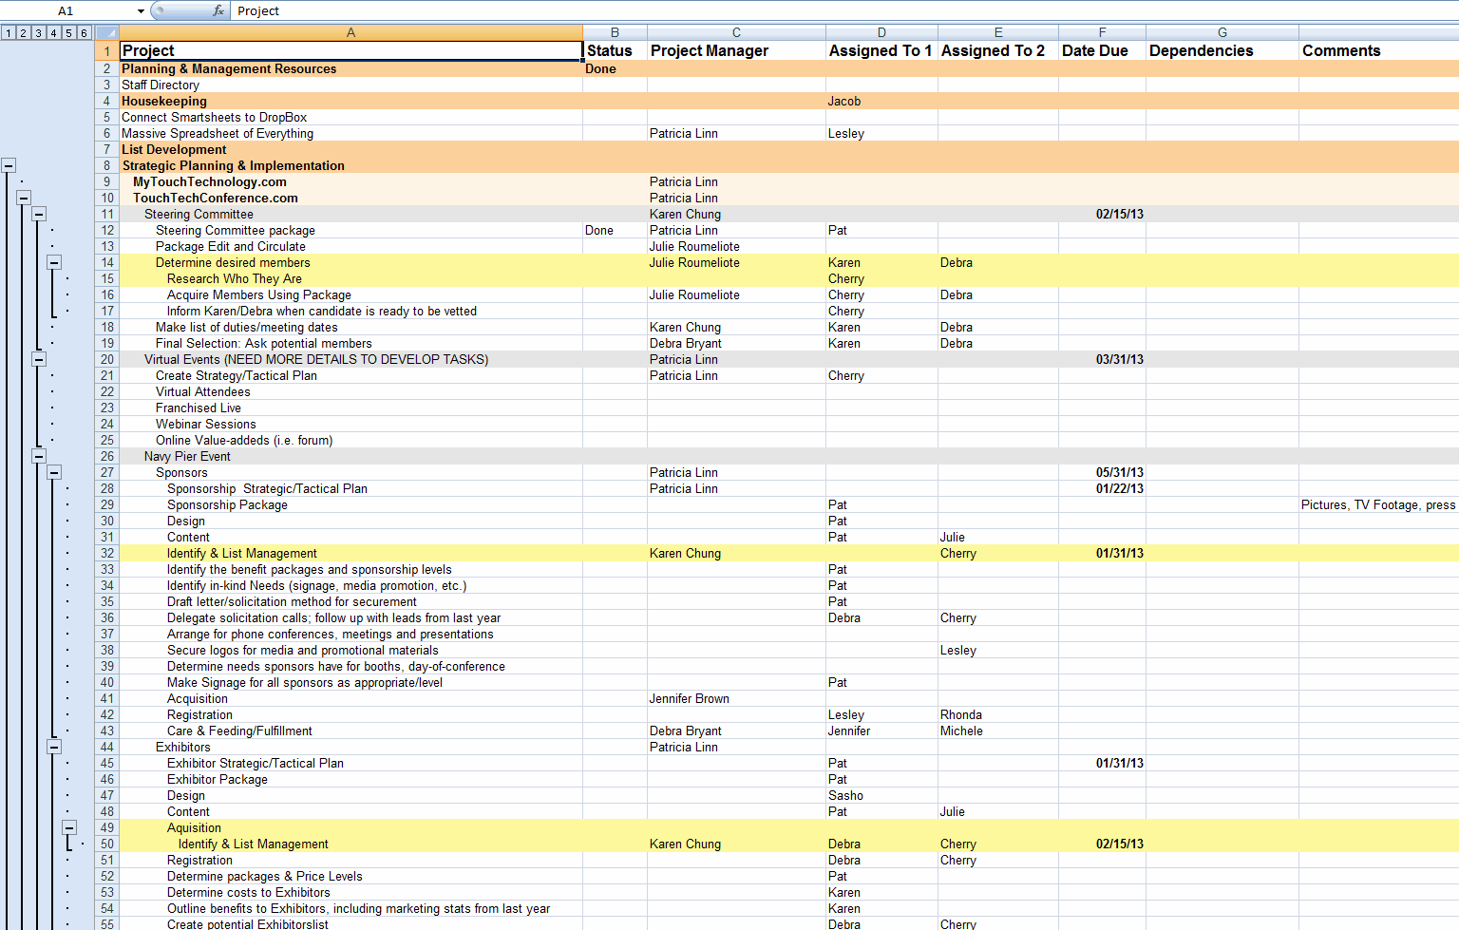Click outline level 4 button

click(54, 33)
